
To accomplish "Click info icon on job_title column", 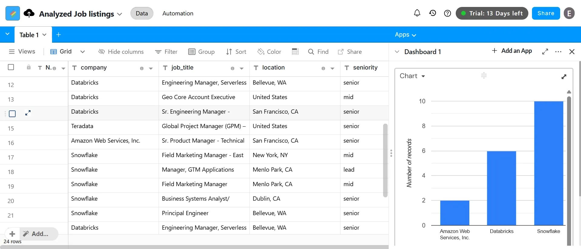I will tap(232, 69).
